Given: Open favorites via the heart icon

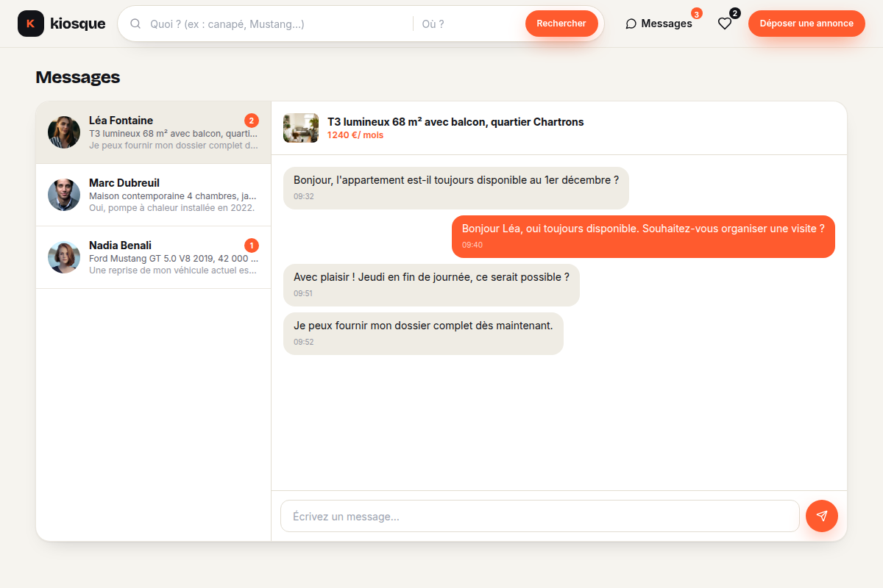Looking at the screenshot, I should point(725,24).
